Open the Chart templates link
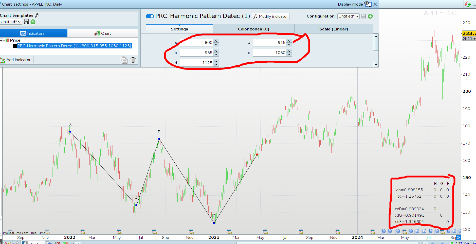The image size is (476, 244). (x=17, y=15)
